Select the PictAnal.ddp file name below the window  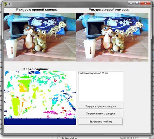point(69,138)
